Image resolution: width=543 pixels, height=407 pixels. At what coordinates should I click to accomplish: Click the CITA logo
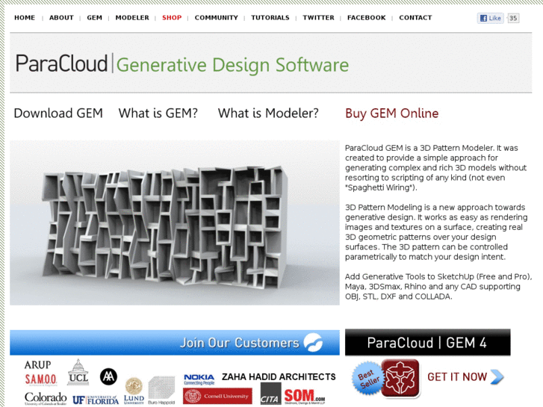click(270, 394)
